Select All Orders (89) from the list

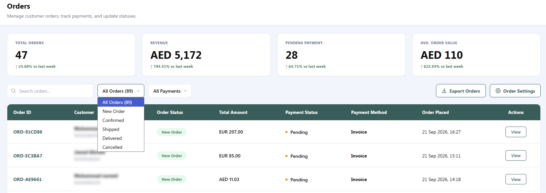pyautogui.click(x=121, y=102)
